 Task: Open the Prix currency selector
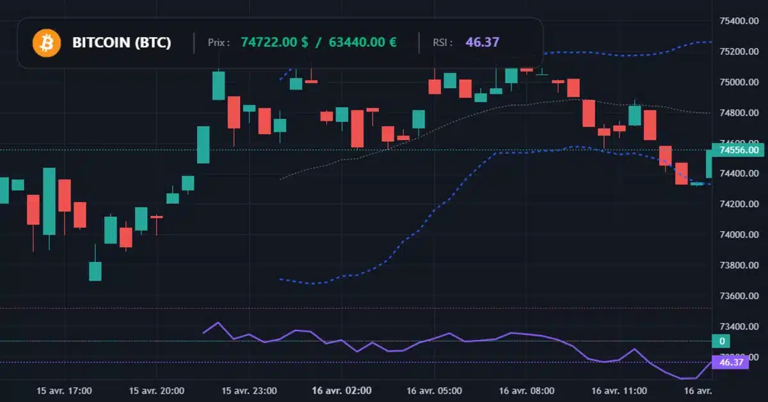click(x=218, y=42)
